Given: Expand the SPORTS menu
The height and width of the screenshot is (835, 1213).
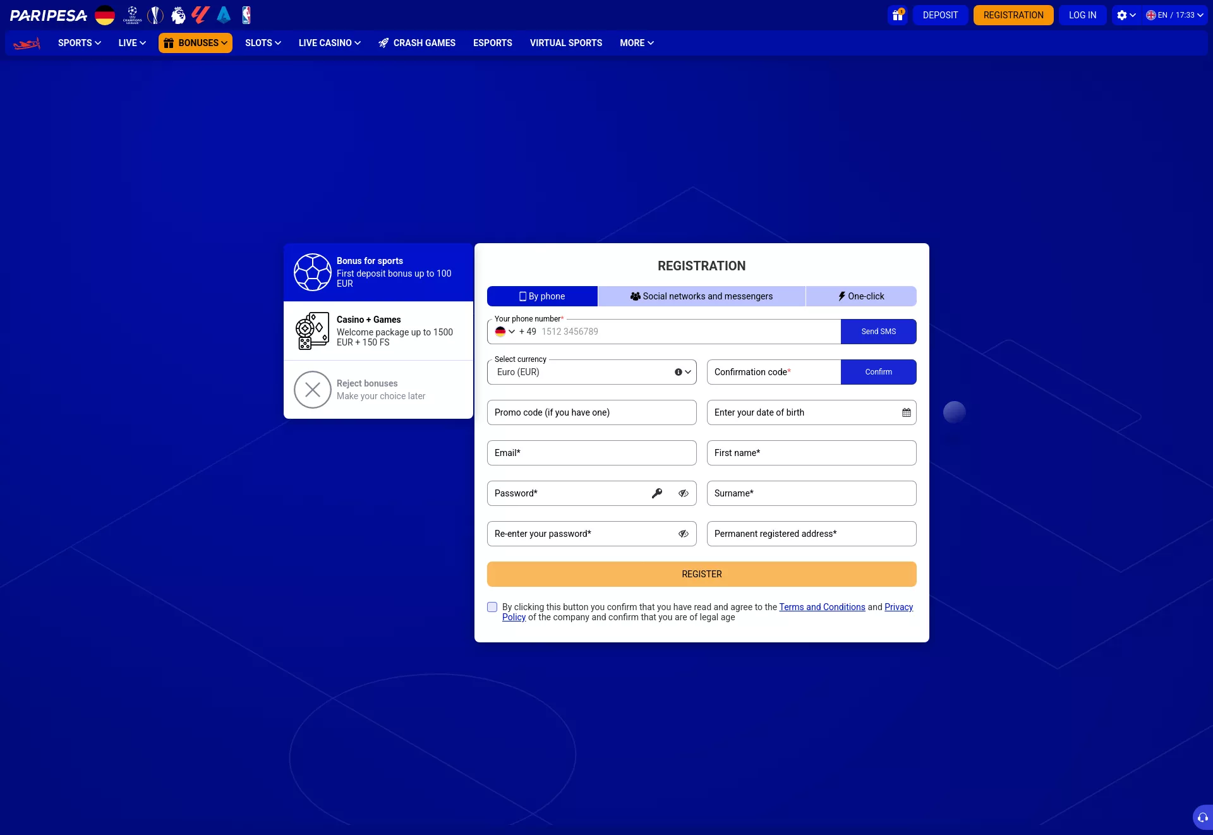Looking at the screenshot, I should [80, 43].
